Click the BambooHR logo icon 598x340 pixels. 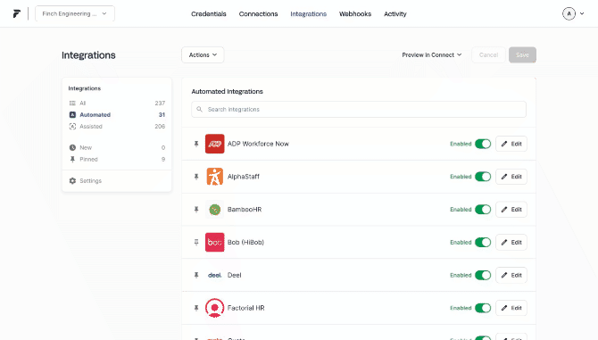215,209
